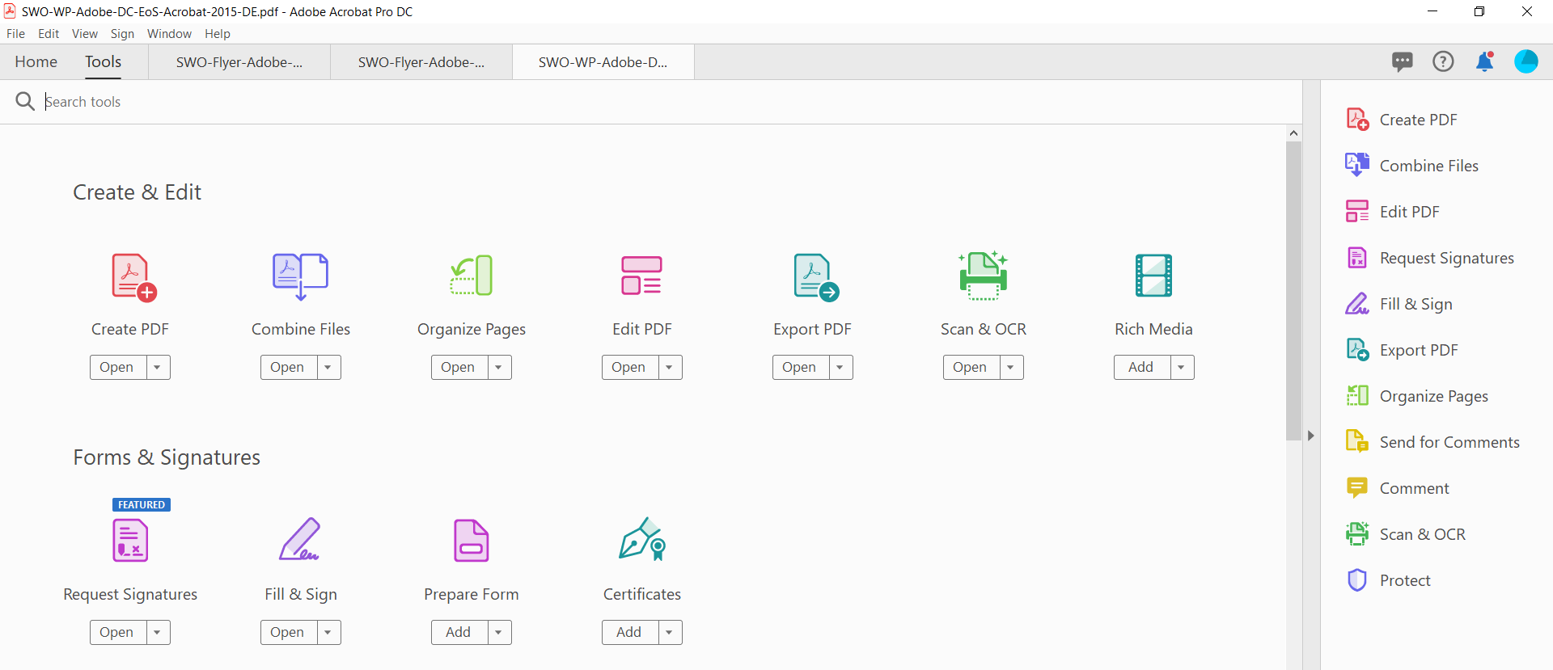Screen dimensions: 1553x670
Task: Click the Rich Media film icon
Action: 1153,276
